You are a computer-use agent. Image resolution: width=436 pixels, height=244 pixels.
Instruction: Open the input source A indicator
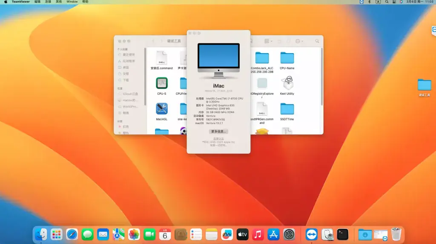(x=378, y=2)
